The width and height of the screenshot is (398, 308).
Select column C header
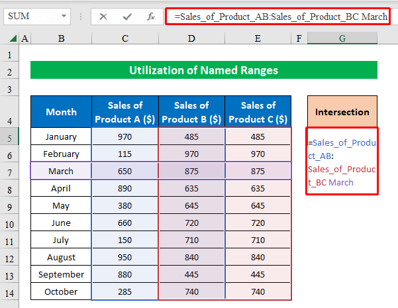(125, 40)
